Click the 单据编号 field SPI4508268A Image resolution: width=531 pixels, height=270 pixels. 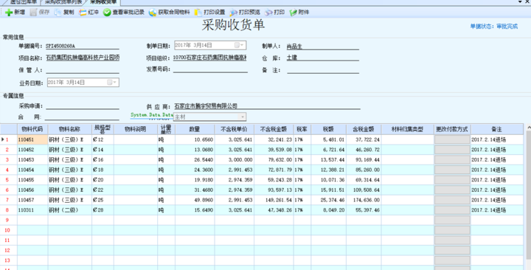83,46
